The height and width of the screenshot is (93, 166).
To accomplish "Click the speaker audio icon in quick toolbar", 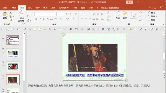I will 71,29.
